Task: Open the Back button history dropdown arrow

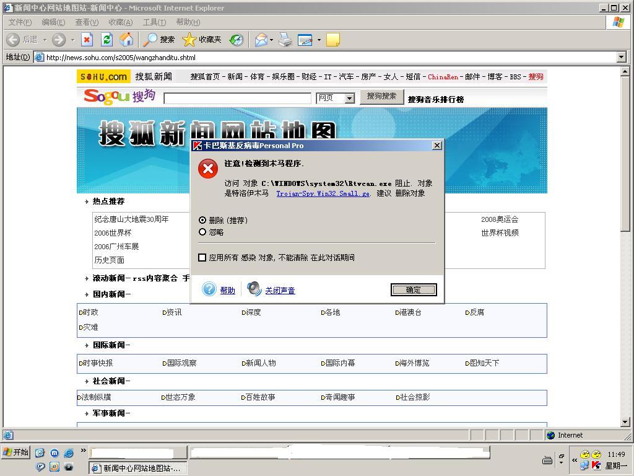Action: (x=45, y=40)
